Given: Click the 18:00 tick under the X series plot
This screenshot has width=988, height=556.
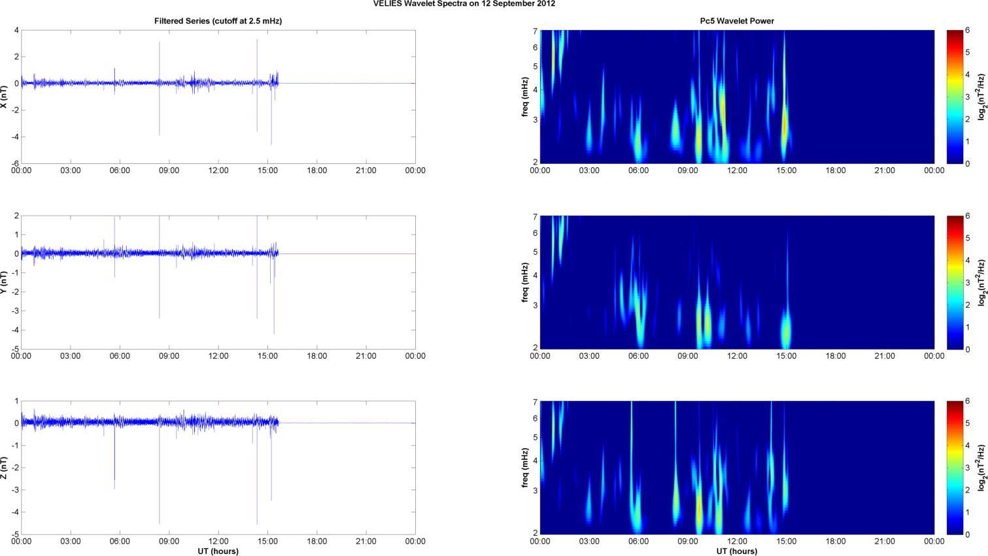Looking at the screenshot, I should [x=316, y=171].
